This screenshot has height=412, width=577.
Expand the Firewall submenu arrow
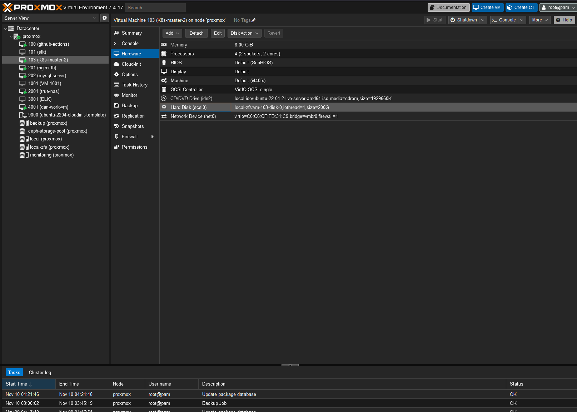[x=153, y=136]
